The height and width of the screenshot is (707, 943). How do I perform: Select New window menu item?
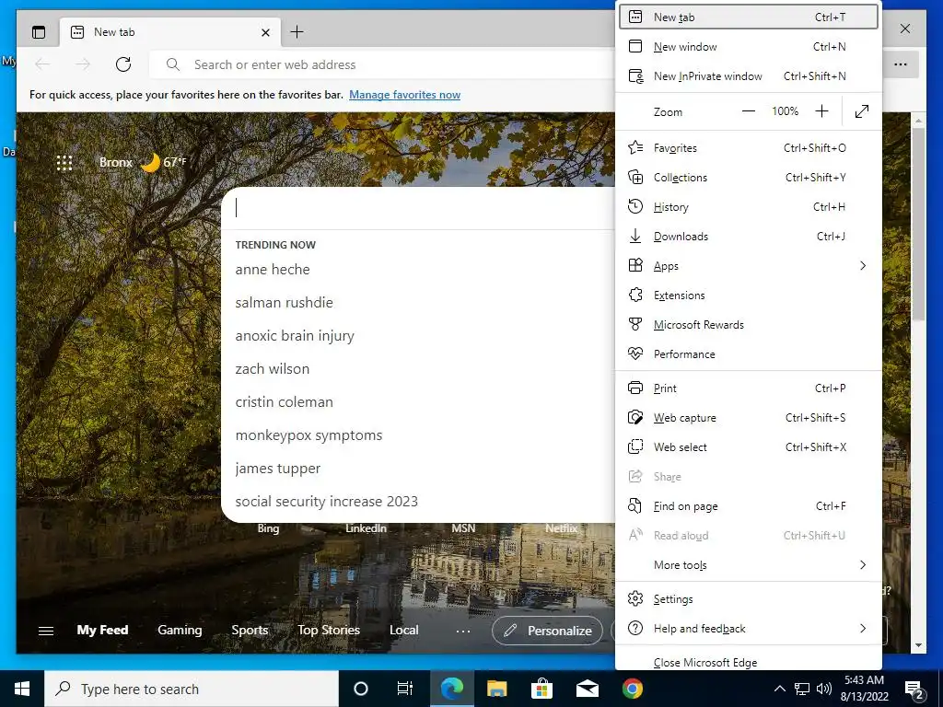[x=748, y=46]
